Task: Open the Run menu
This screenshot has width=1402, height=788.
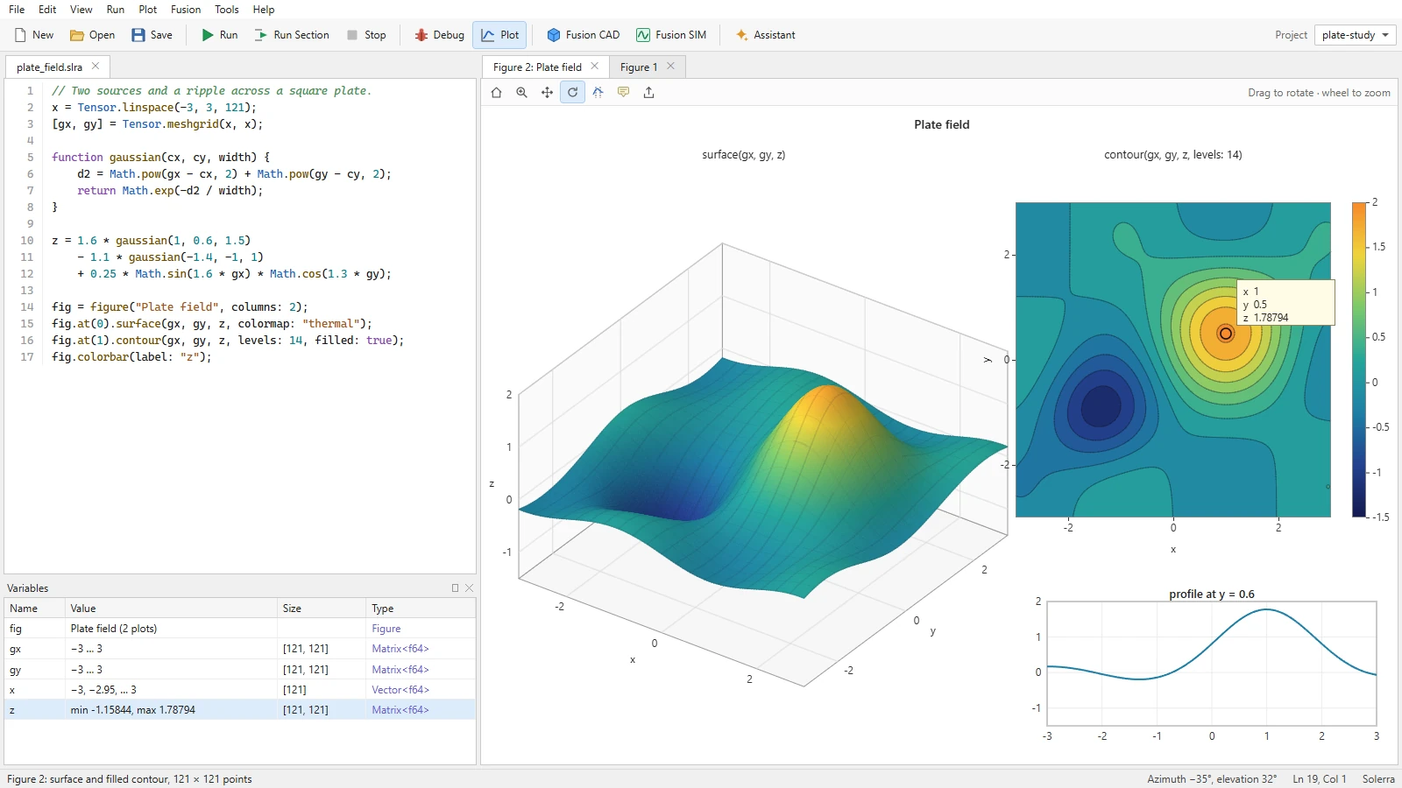Action: [116, 10]
